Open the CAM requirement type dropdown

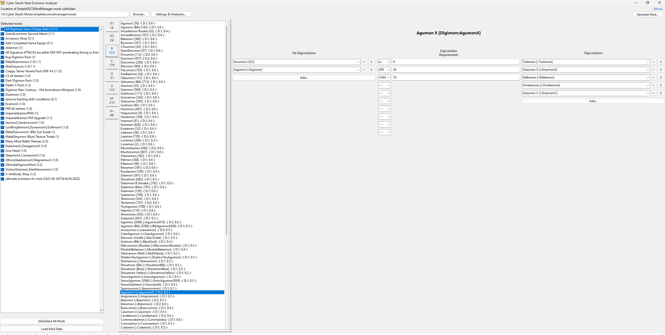coord(384,77)
